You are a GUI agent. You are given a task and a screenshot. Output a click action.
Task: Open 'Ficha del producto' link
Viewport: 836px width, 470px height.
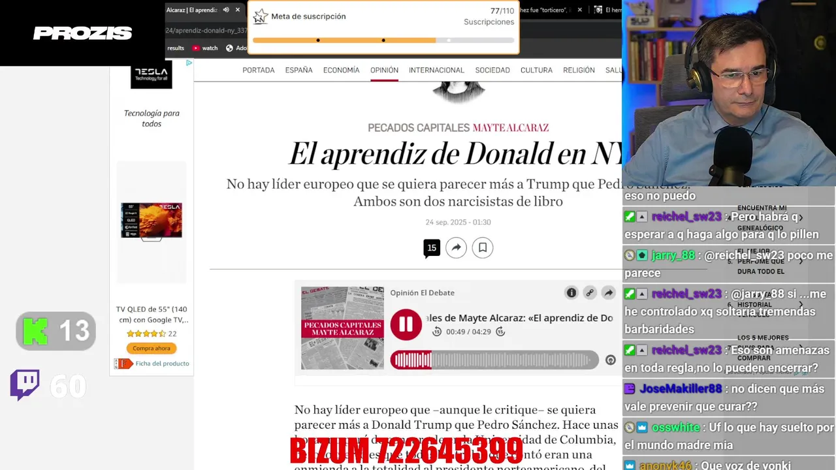click(162, 364)
